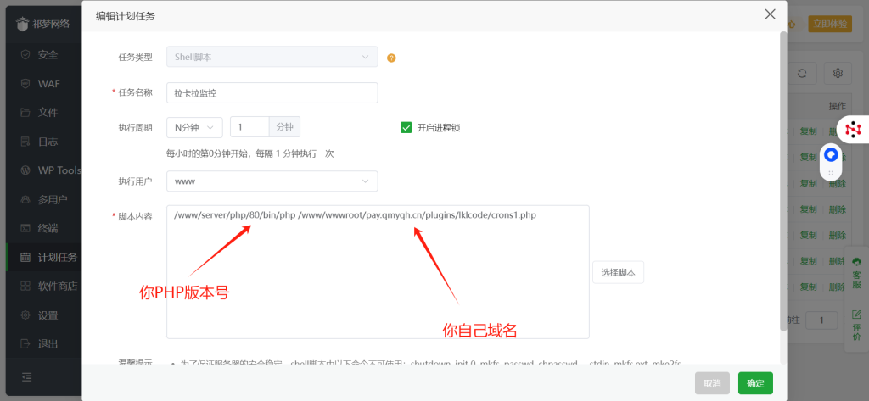Click the floating blue circle assistant icon
The height and width of the screenshot is (401, 869).
coord(830,154)
